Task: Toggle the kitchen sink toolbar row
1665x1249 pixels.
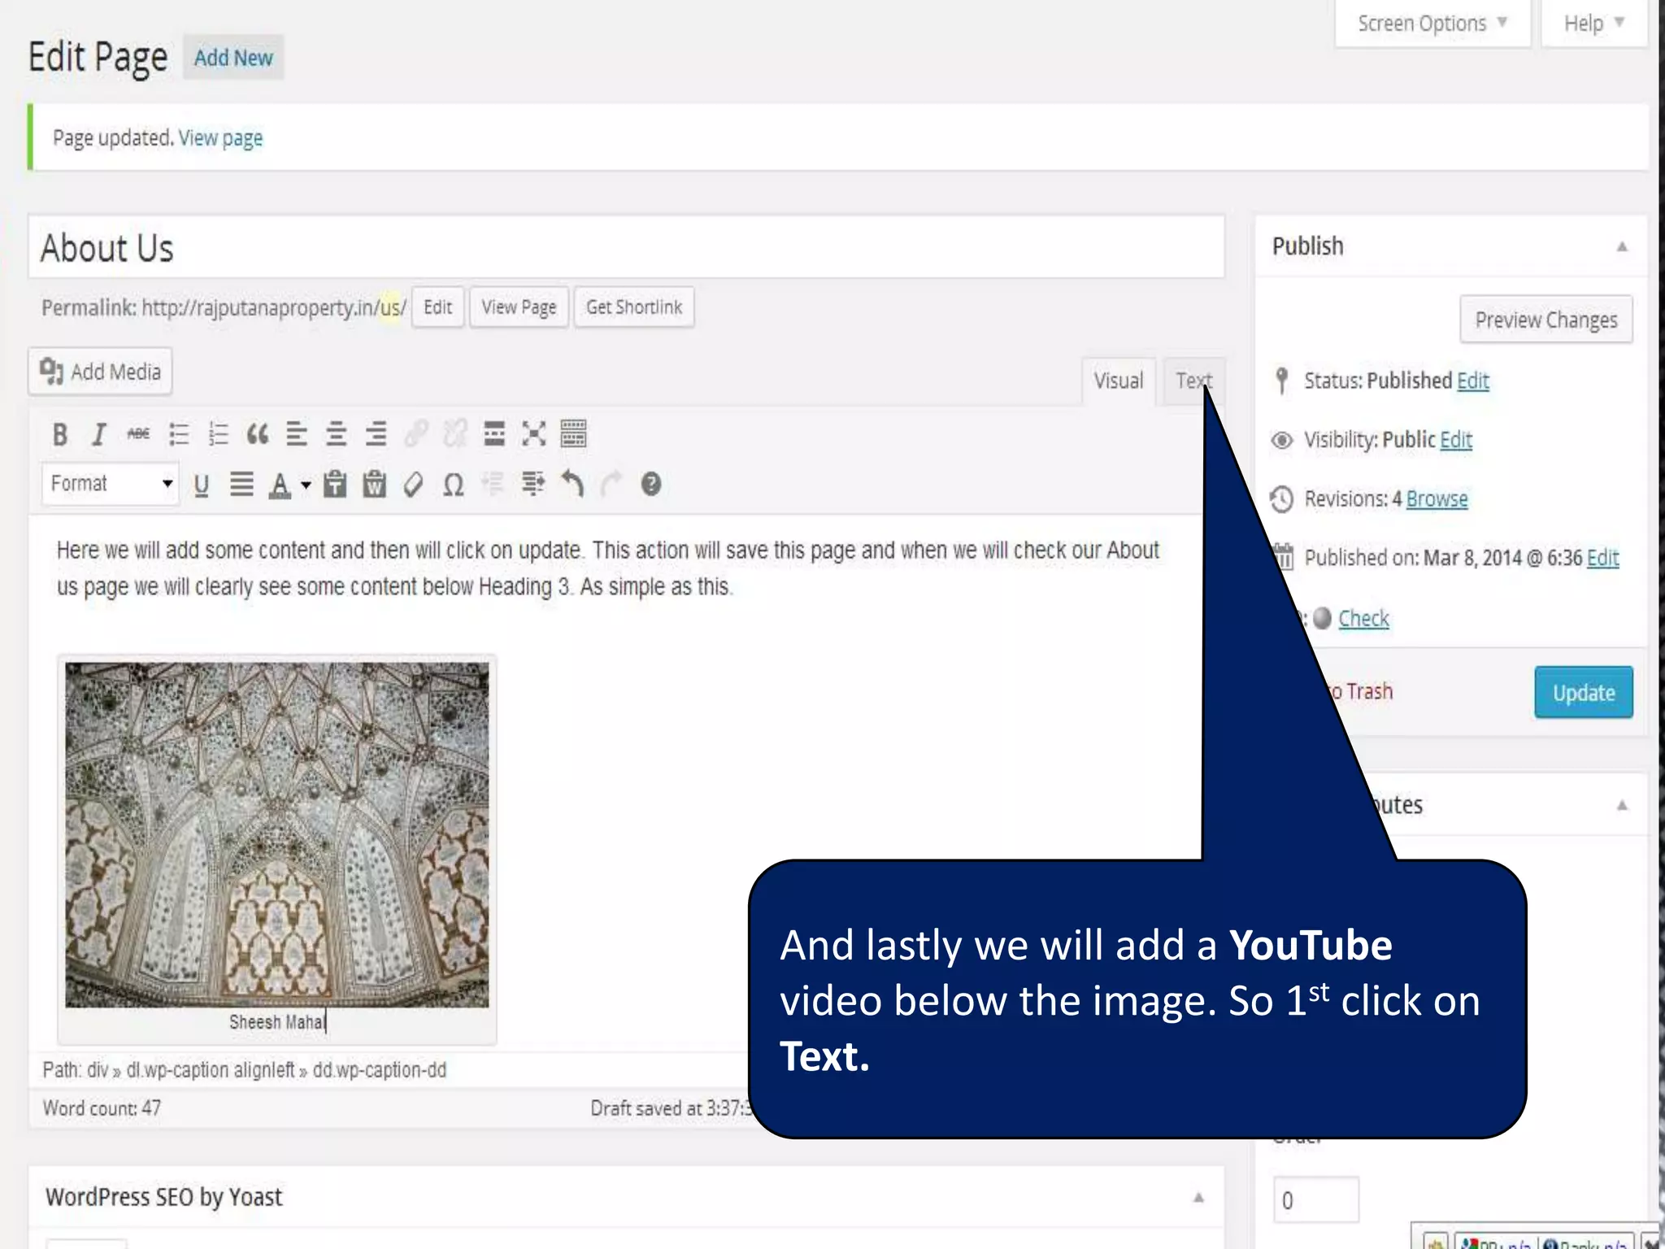Action: (573, 434)
